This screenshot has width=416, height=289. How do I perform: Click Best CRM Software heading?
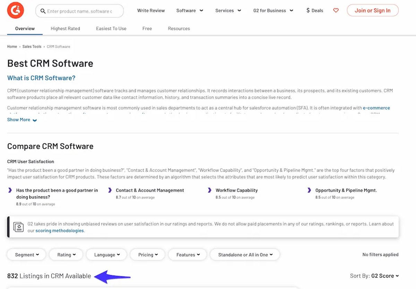pos(50,63)
